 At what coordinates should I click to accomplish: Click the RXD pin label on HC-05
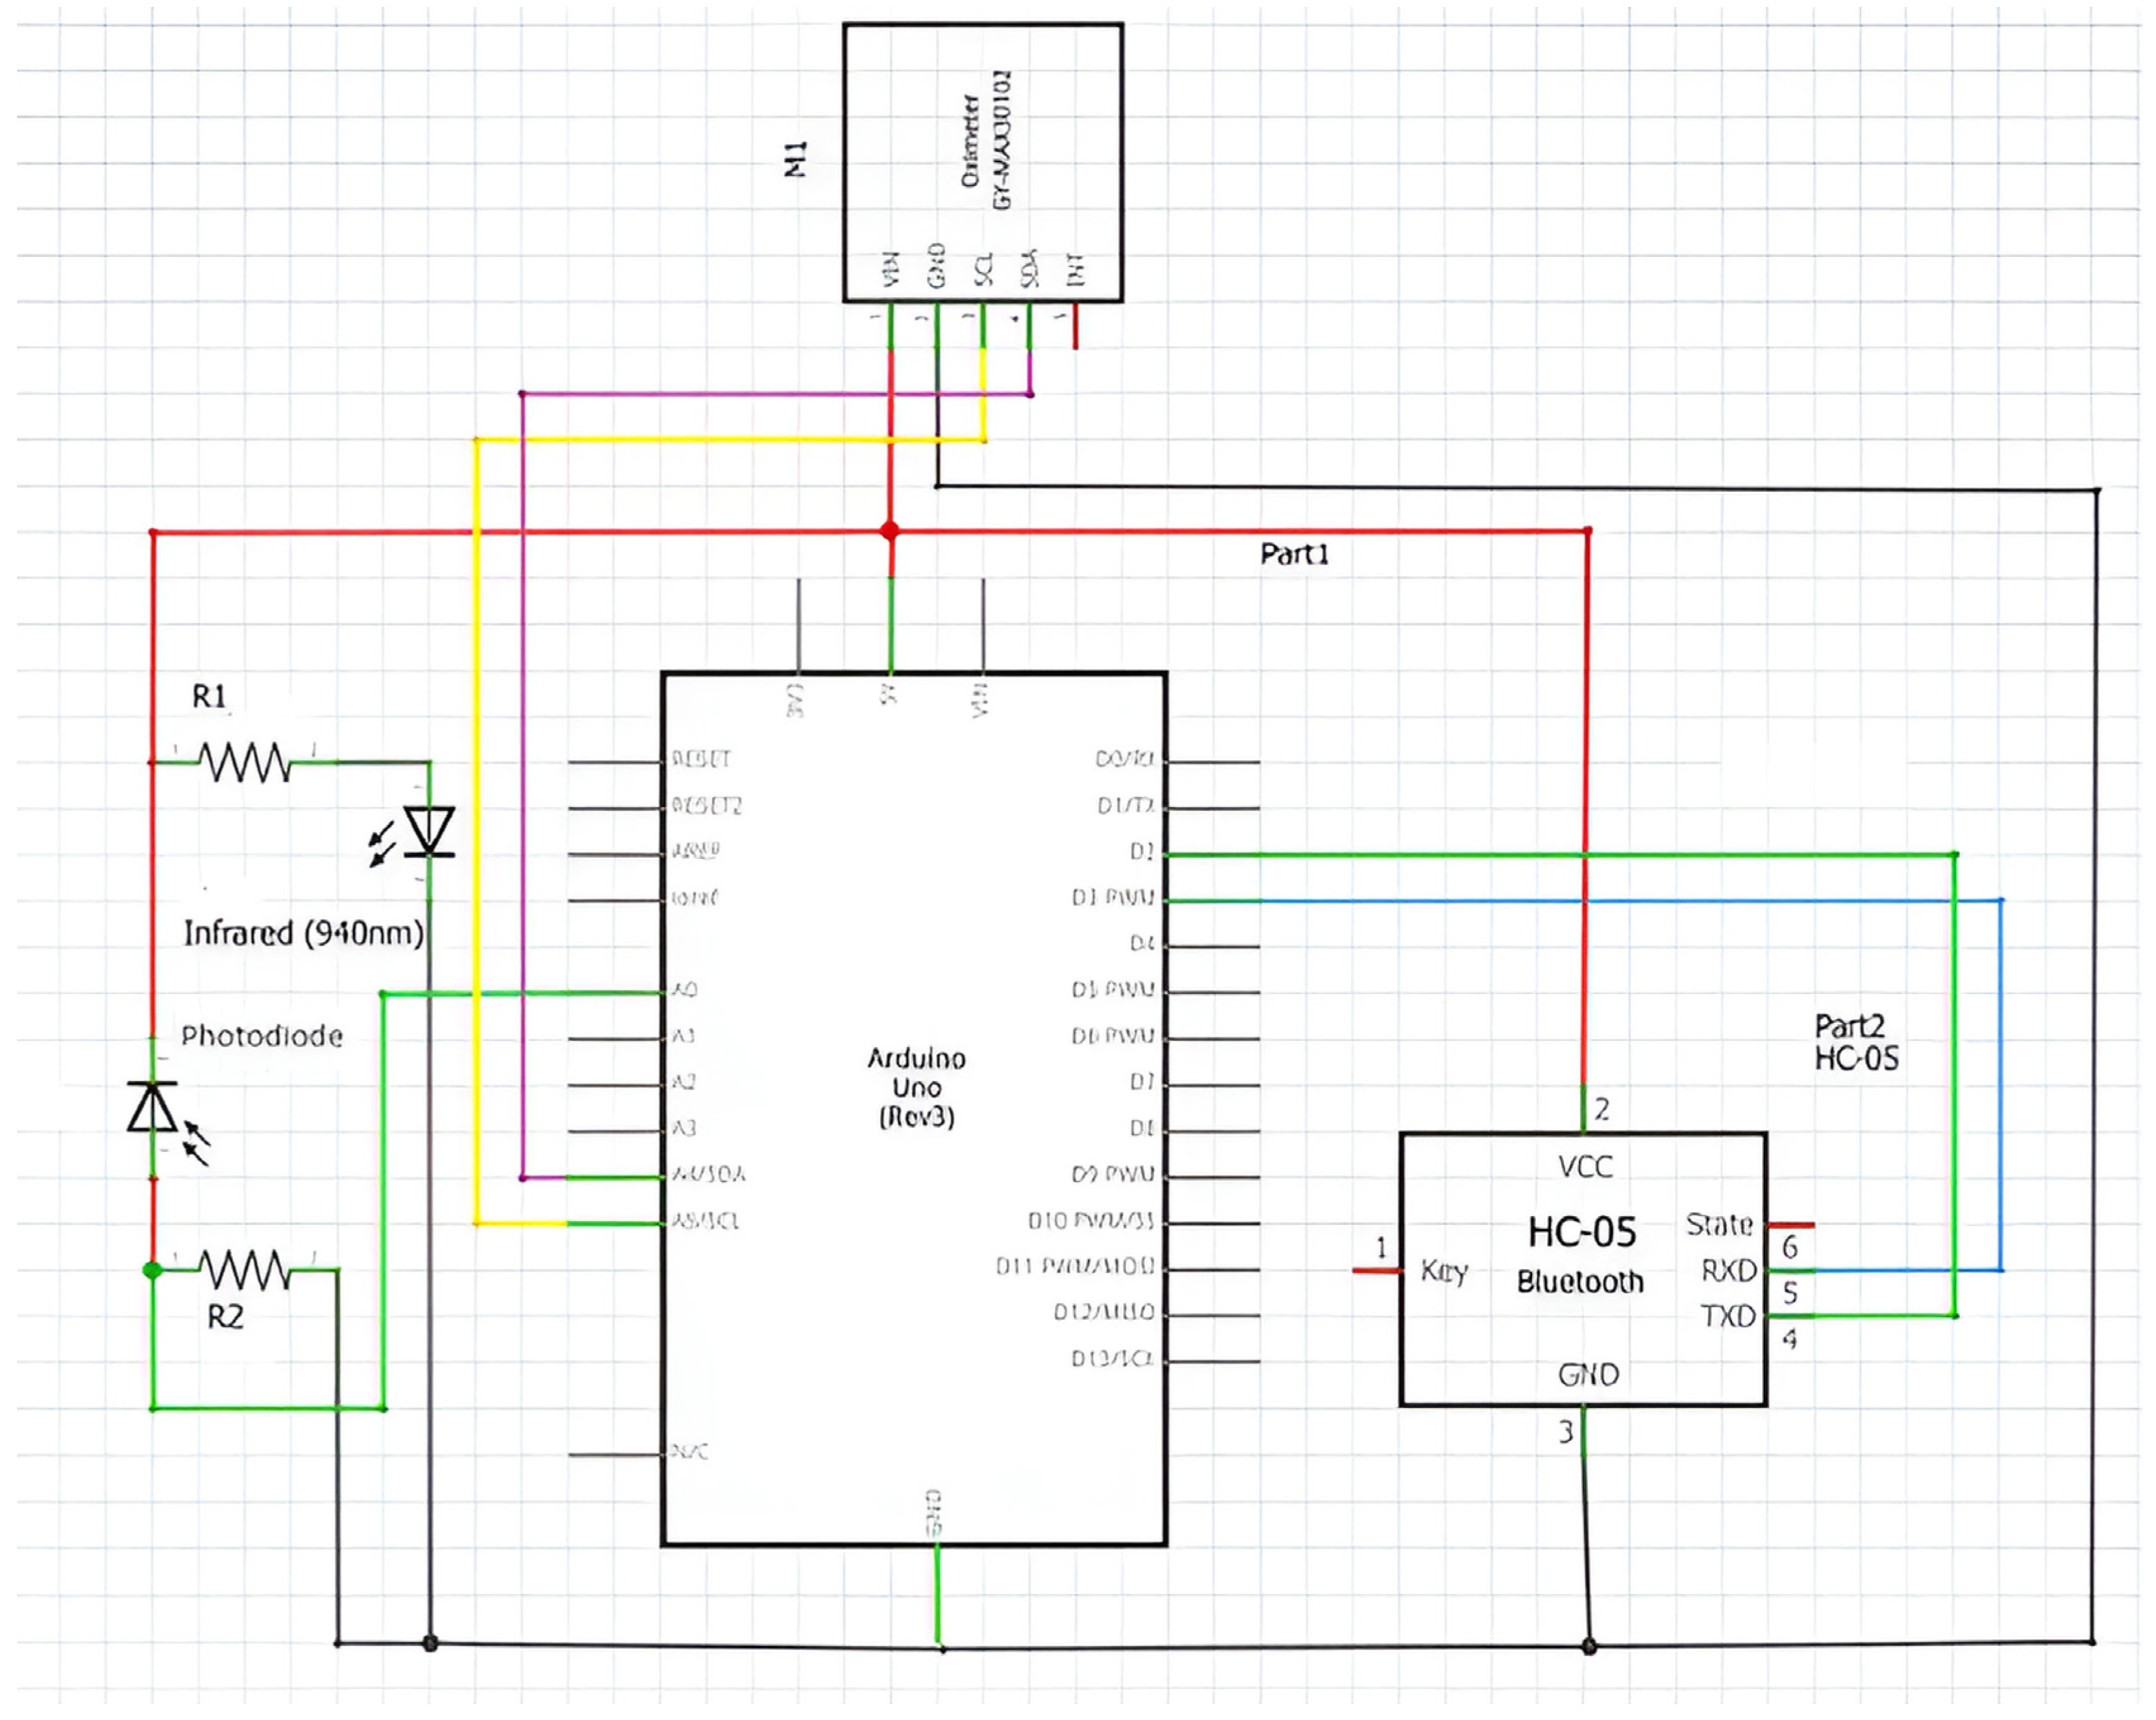1729,1271
